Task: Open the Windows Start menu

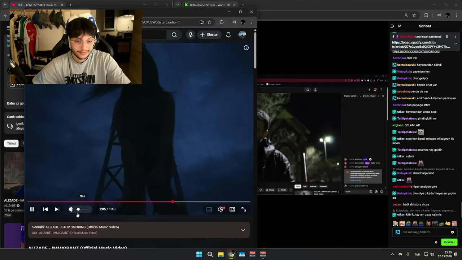Action: (199, 254)
